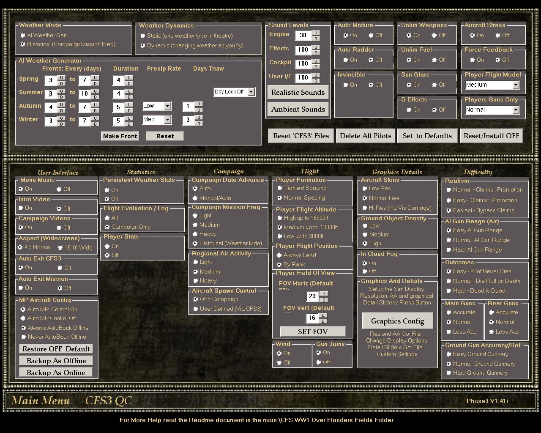The width and height of the screenshot is (541, 433).
Task: Turn Menu Music off
Action: (59, 189)
